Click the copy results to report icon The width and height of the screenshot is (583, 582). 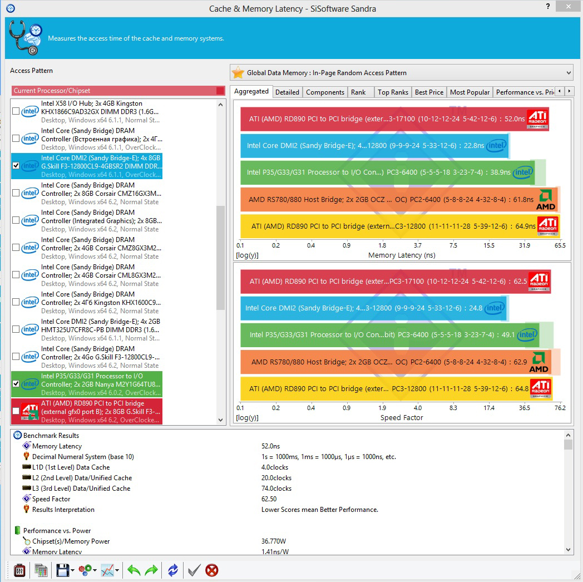click(41, 570)
